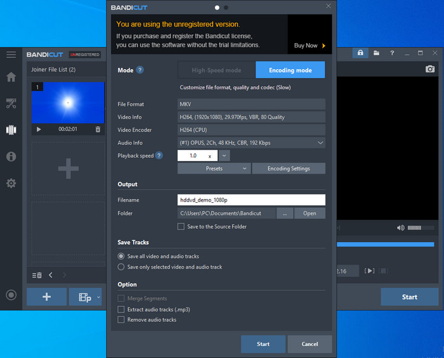The height and width of the screenshot is (358, 444).
Task: Mute the preview speaker icon
Action: click(x=401, y=227)
